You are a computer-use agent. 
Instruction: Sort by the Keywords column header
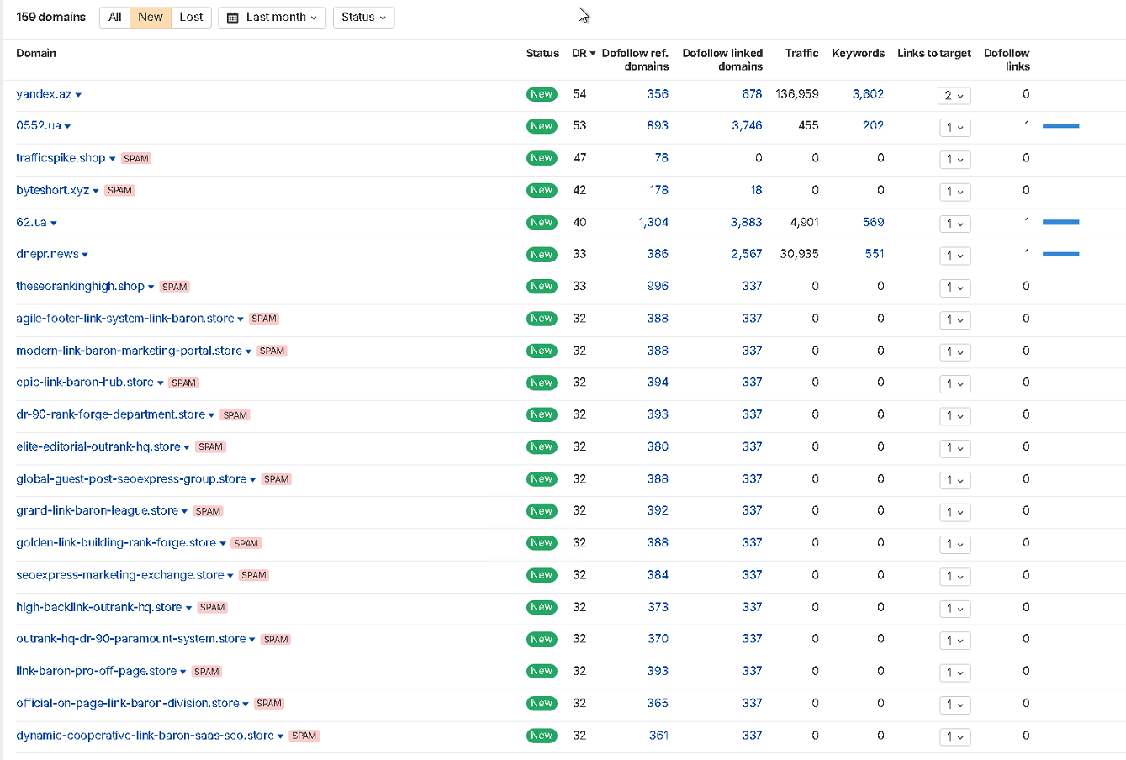point(858,53)
